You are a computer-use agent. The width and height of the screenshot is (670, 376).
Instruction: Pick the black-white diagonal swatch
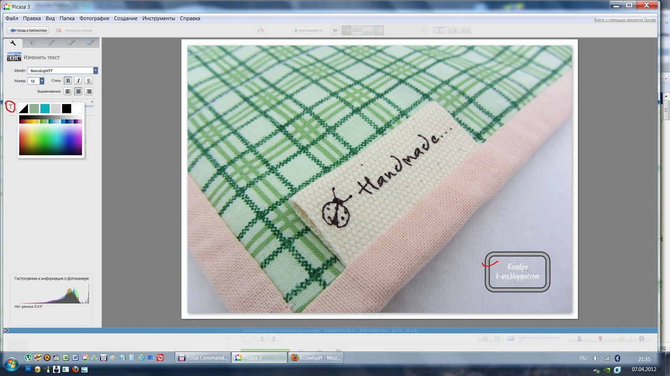click(x=23, y=108)
